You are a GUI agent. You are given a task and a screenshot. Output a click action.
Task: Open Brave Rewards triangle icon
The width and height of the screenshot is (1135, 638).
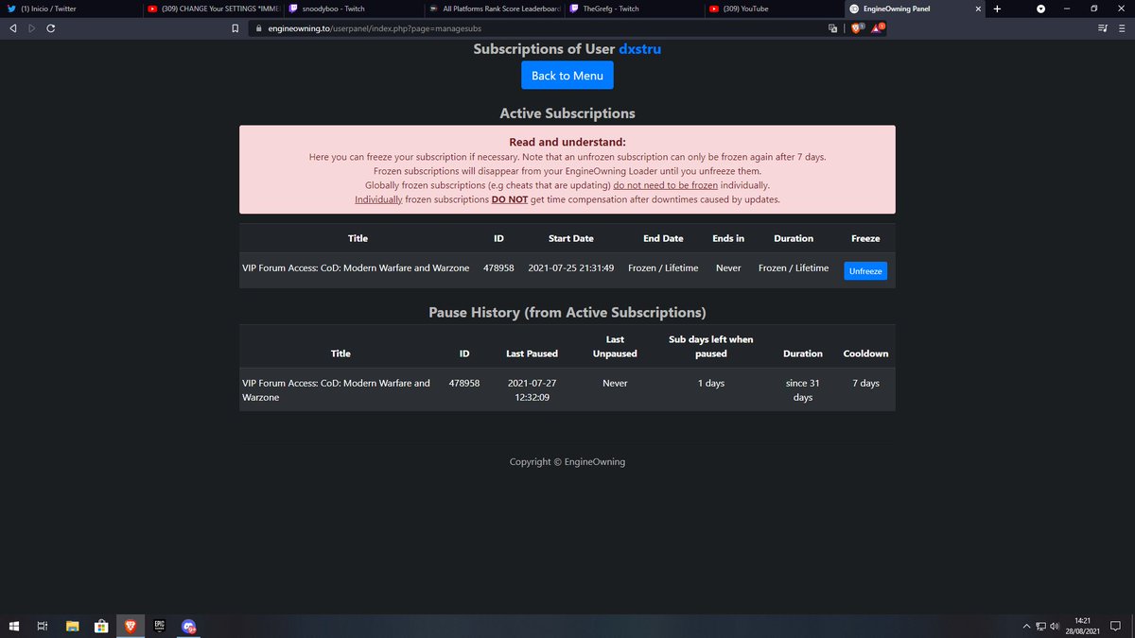pyautogui.click(x=877, y=28)
